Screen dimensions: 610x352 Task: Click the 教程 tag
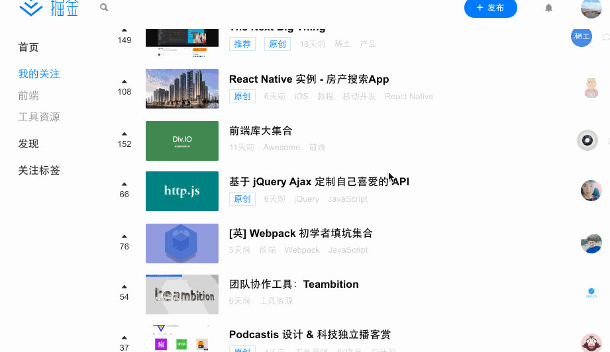[x=325, y=97]
